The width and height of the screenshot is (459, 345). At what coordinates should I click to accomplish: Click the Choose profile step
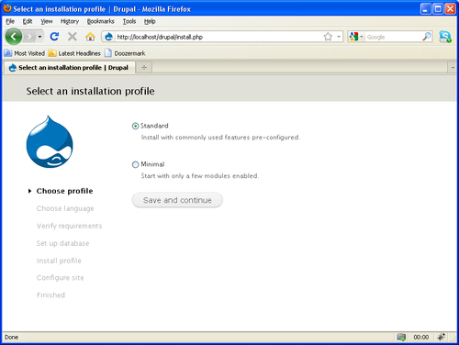click(x=64, y=191)
